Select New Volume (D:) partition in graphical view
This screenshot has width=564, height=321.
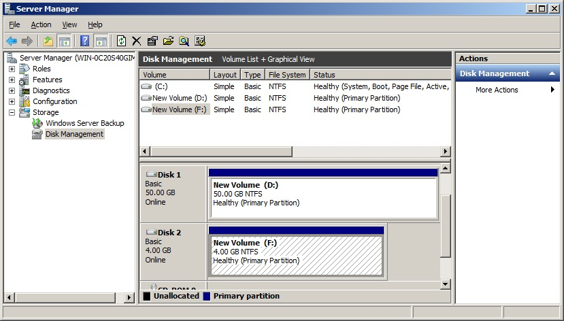pyautogui.click(x=323, y=194)
